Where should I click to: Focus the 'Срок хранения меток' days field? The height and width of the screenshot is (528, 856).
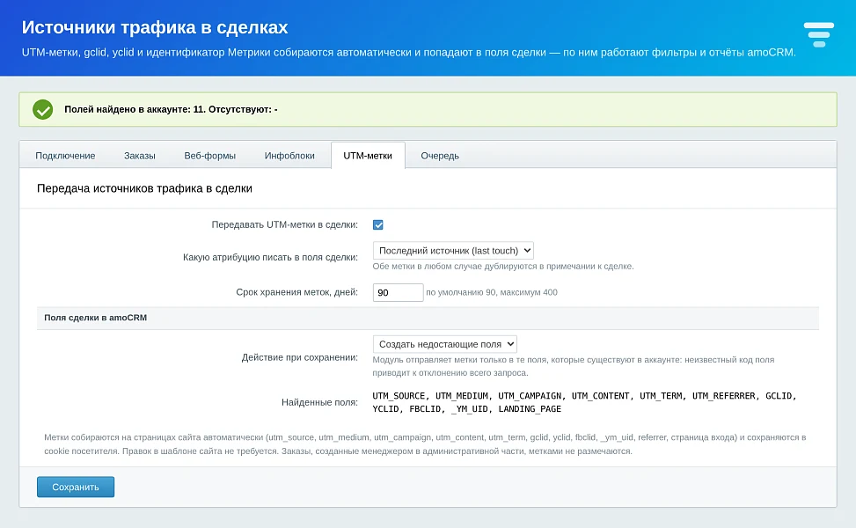pos(398,293)
